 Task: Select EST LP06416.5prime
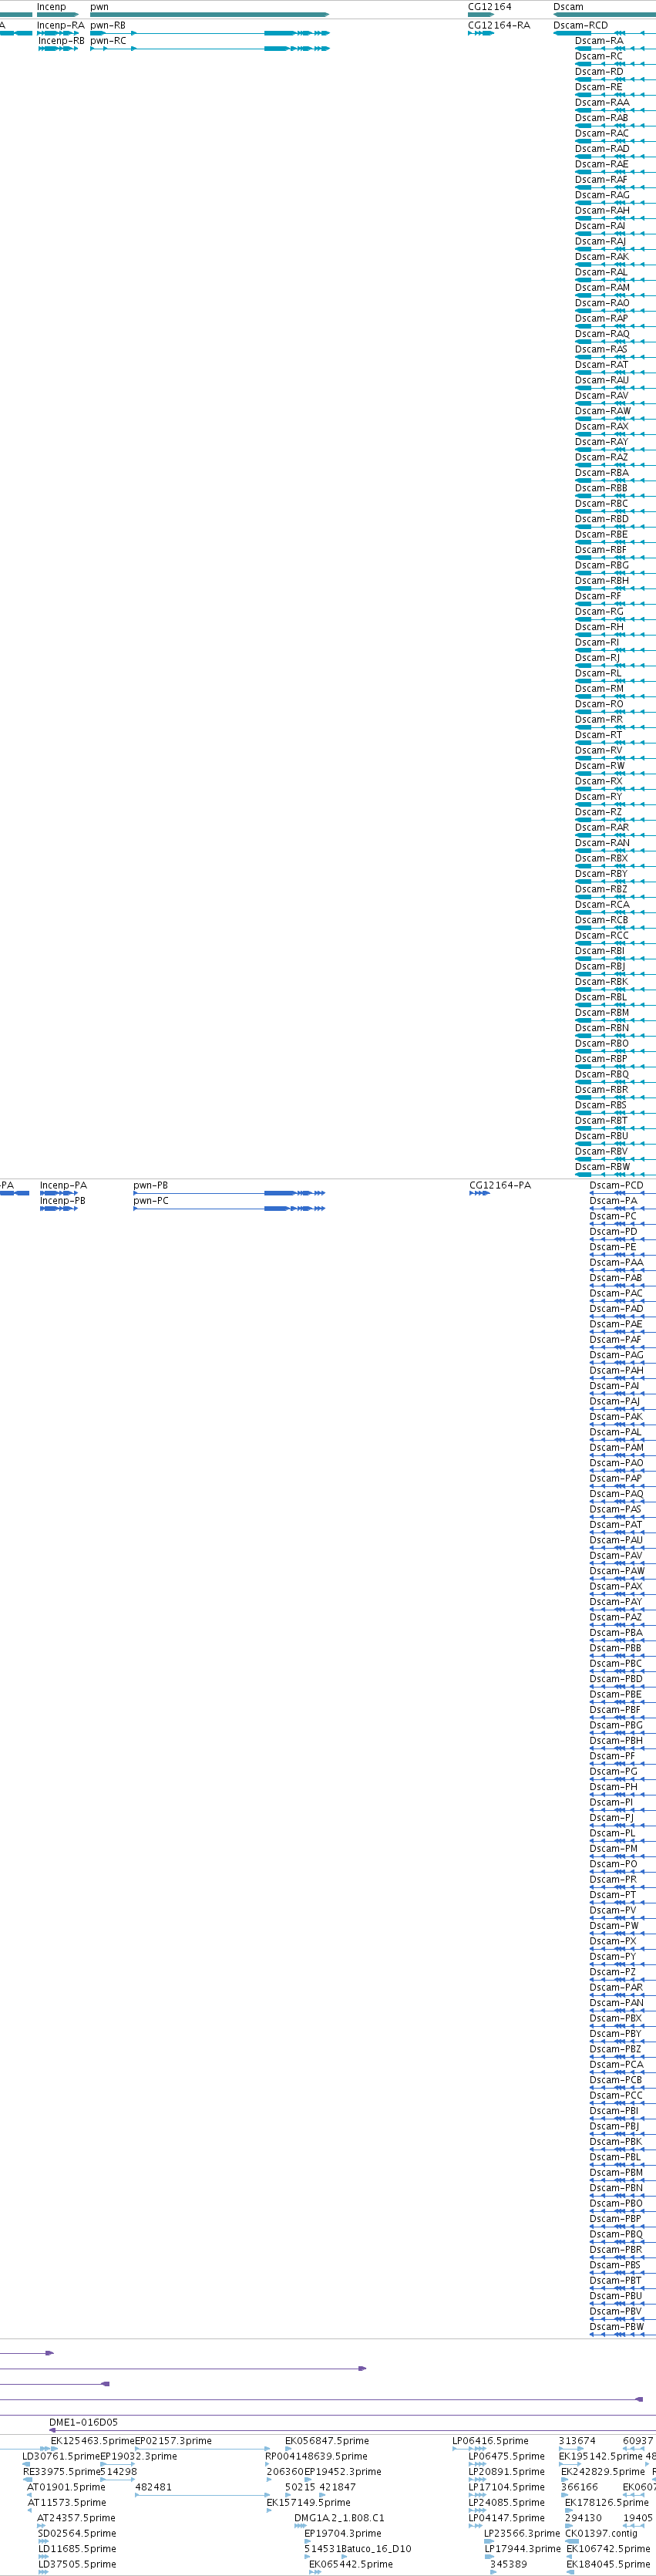(490, 2440)
